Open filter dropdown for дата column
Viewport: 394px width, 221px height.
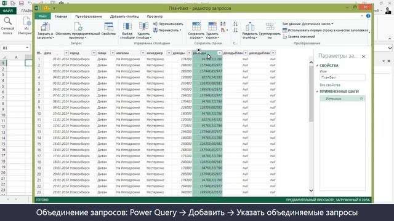coord(66,53)
